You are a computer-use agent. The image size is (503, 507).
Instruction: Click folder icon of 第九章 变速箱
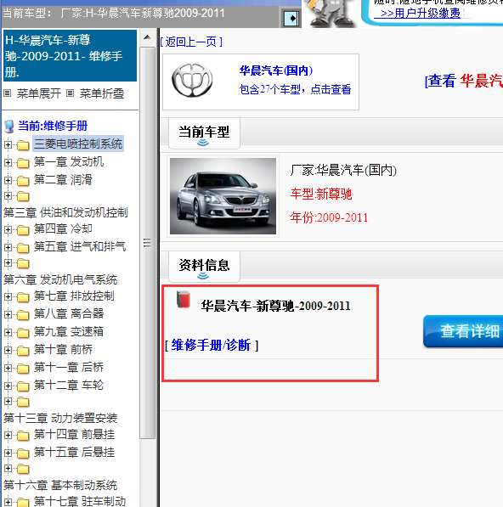[x=23, y=332]
